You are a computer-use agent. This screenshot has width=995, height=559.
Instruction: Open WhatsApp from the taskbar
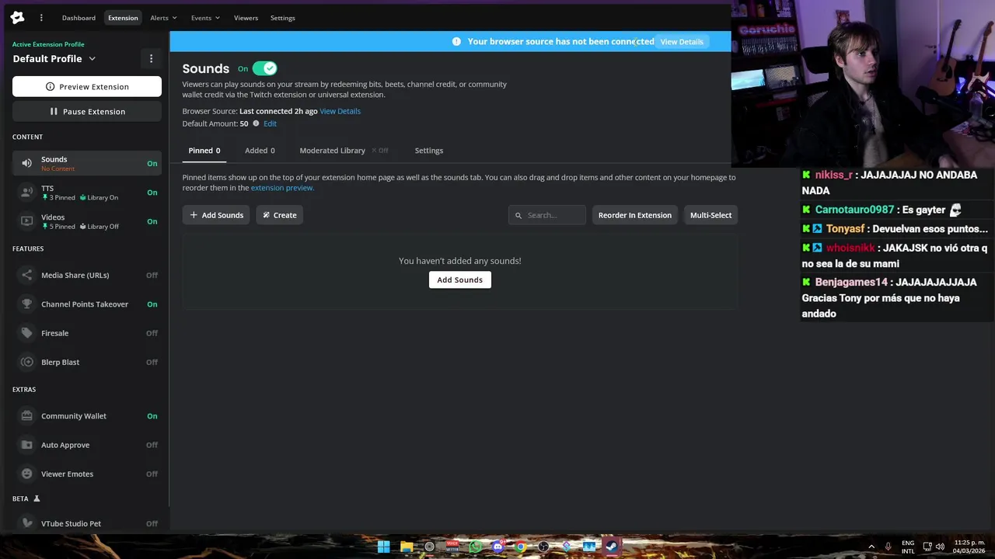coord(475,547)
